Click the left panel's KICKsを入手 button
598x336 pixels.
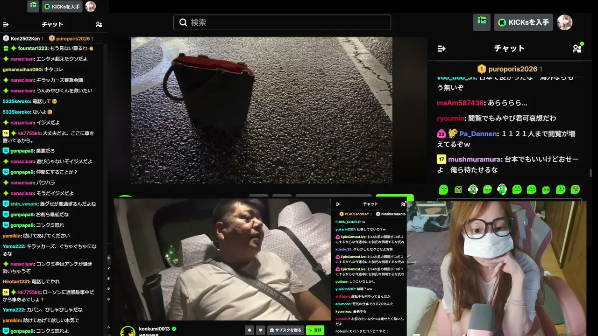(x=62, y=7)
